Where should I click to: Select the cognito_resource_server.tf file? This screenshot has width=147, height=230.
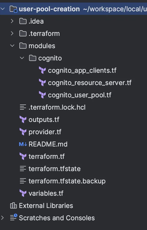(89, 82)
